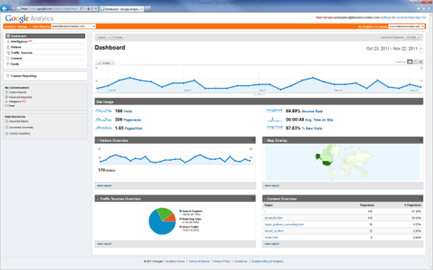Close the Map Overlay widget

[x=421, y=140]
